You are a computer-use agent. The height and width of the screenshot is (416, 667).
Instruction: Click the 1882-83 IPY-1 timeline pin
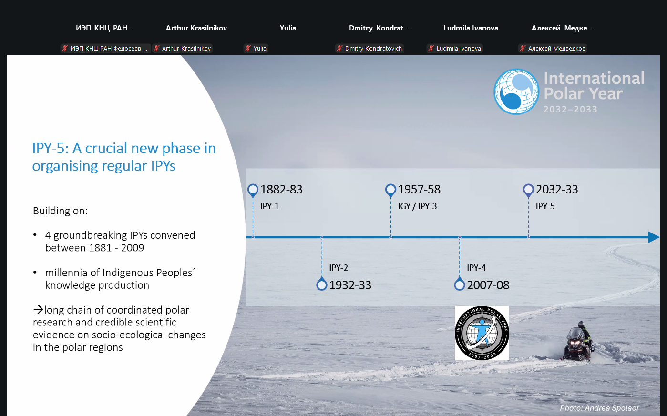[x=253, y=190]
